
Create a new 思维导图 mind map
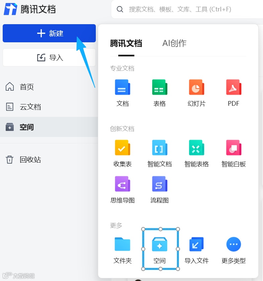(123, 190)
